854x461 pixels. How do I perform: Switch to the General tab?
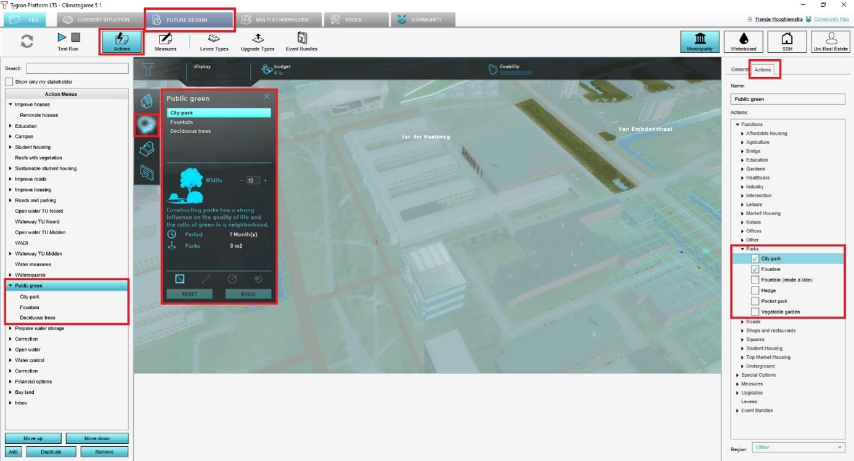tap(739, 70)
